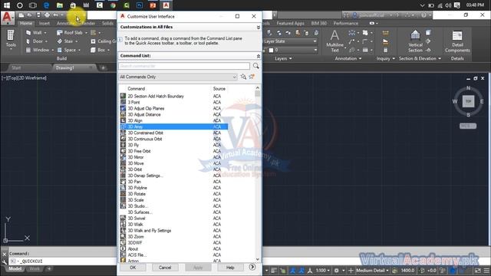Click the search magnifier in Command List
The image size is (491, 276).
(x=255, y=66)
